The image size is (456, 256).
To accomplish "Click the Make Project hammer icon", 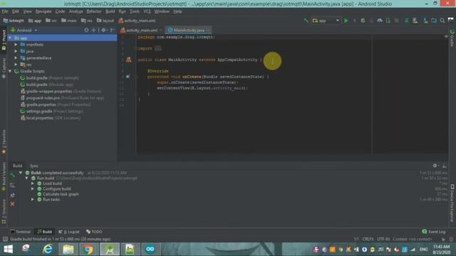I will point(306,21).
